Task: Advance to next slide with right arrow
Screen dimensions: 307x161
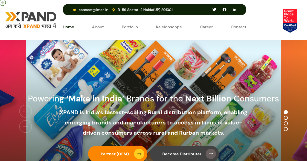Action: pyautogui.click(x=26, y=126)
